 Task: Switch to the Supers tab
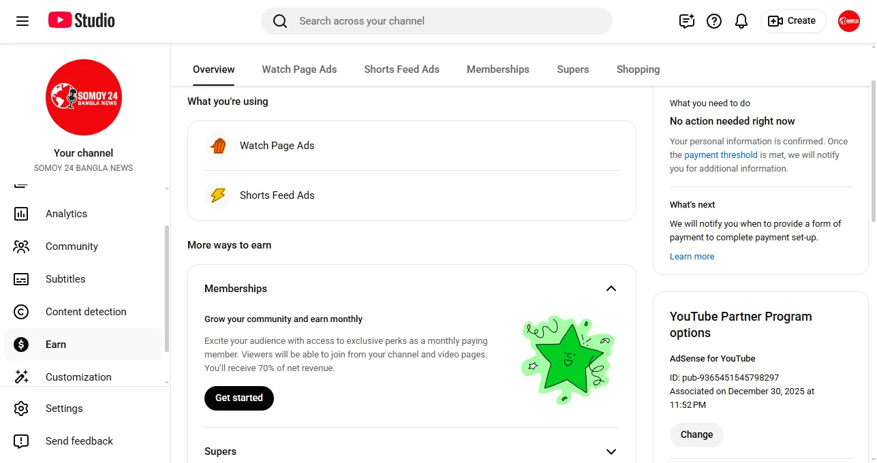[x=573, y=69]
